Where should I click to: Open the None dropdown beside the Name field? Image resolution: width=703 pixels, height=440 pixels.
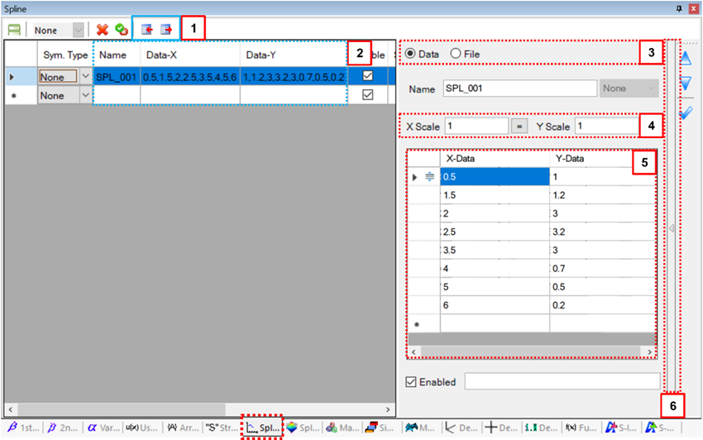tap(629, 88)
